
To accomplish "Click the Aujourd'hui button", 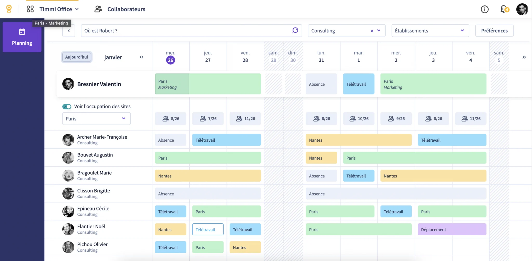I will 76,57.
